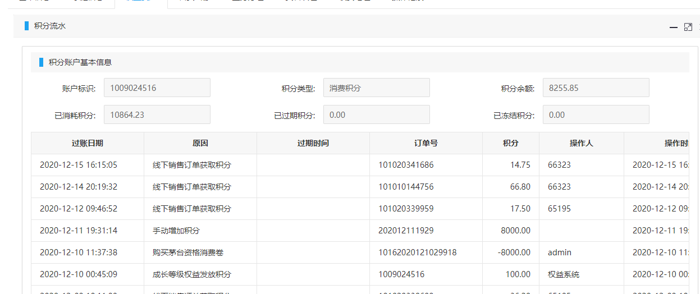Image resolution: width=700 pixels, height=294 pixels.
Task: Click the 已过期积分 input field
Action: click(x=376, y=114)
